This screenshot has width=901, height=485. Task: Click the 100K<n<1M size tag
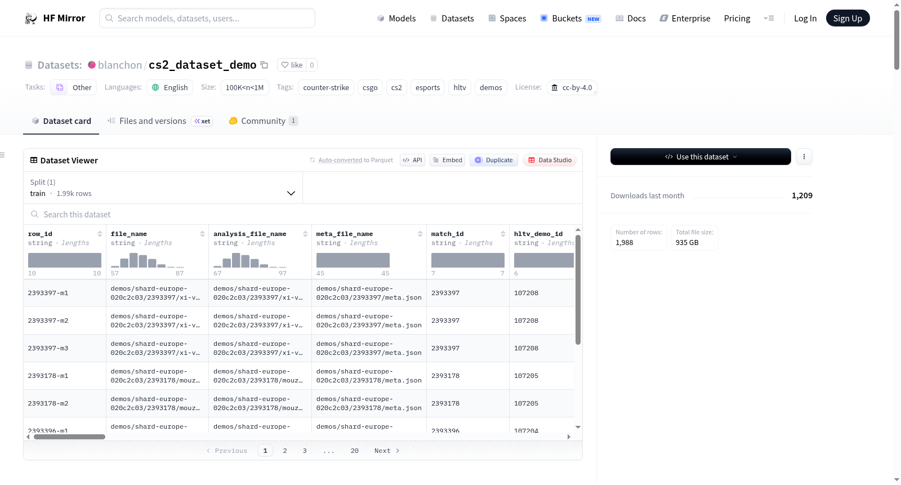pyautogui.click(x=245, y=87)
